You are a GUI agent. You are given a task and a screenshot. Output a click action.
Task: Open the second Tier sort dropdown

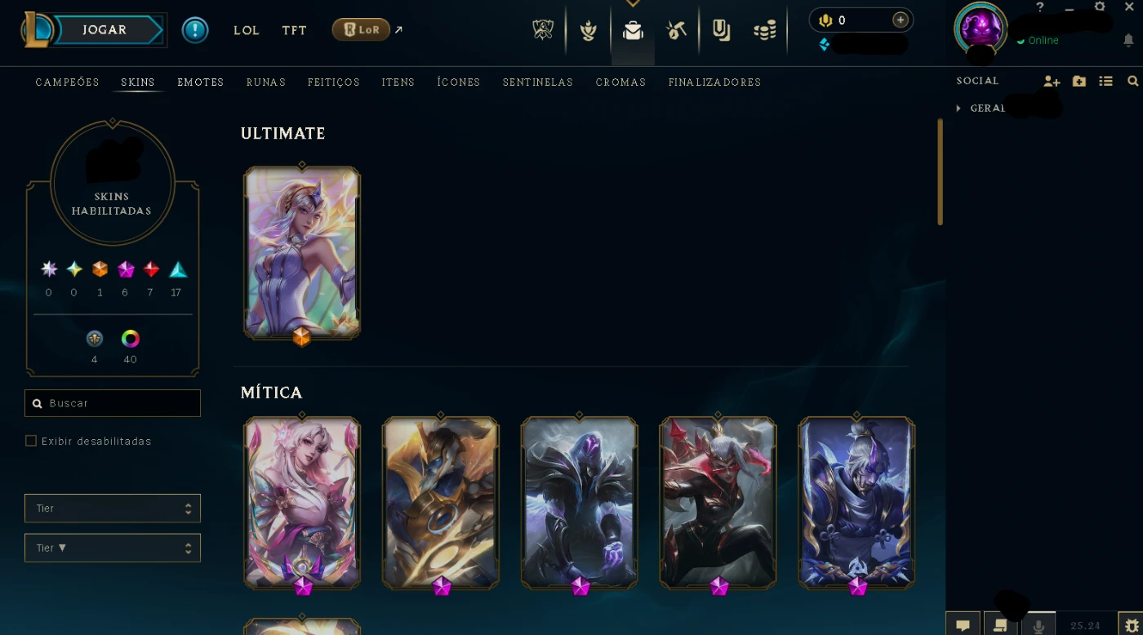[113, 548]
